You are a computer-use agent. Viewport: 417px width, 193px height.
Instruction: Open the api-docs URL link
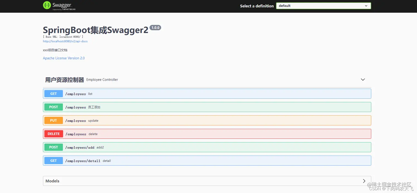point(65,41)
